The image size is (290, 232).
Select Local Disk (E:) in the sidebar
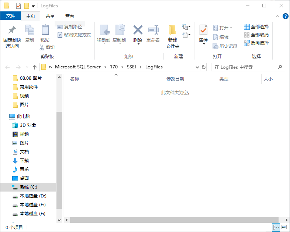(x=29, y=205)
